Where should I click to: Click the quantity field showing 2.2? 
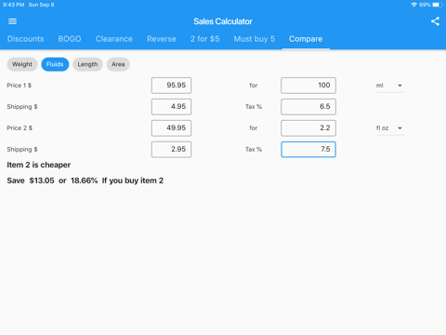pyautogui.click(x=308, y=128)
